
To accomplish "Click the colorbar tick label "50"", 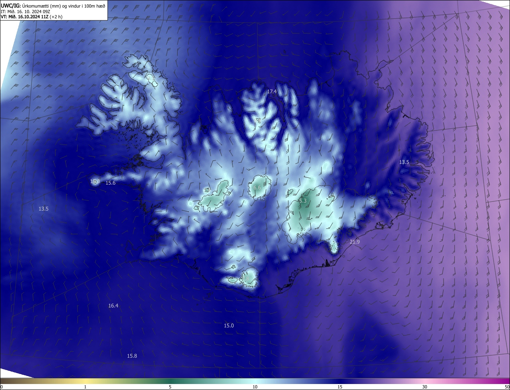I will coord(507,387).
